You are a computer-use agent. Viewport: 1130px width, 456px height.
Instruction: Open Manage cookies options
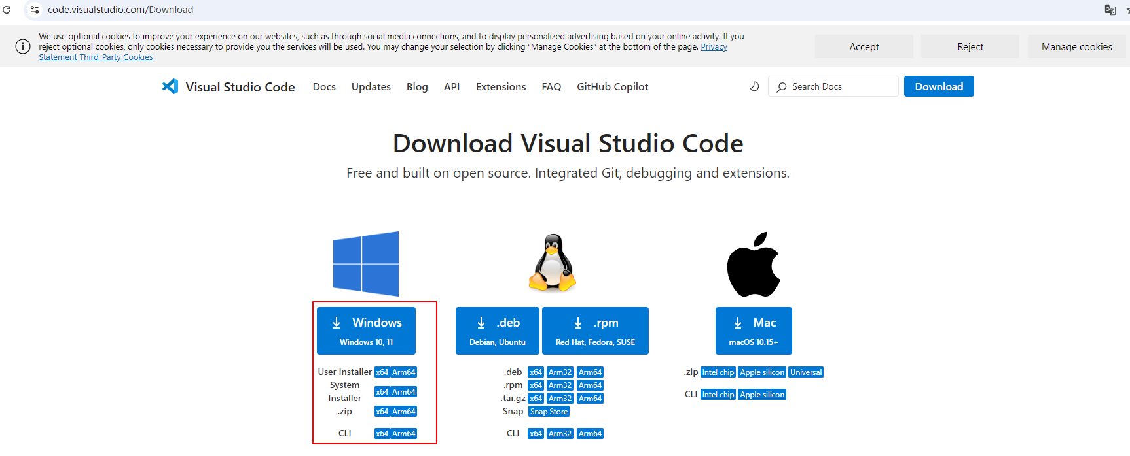1077,46
